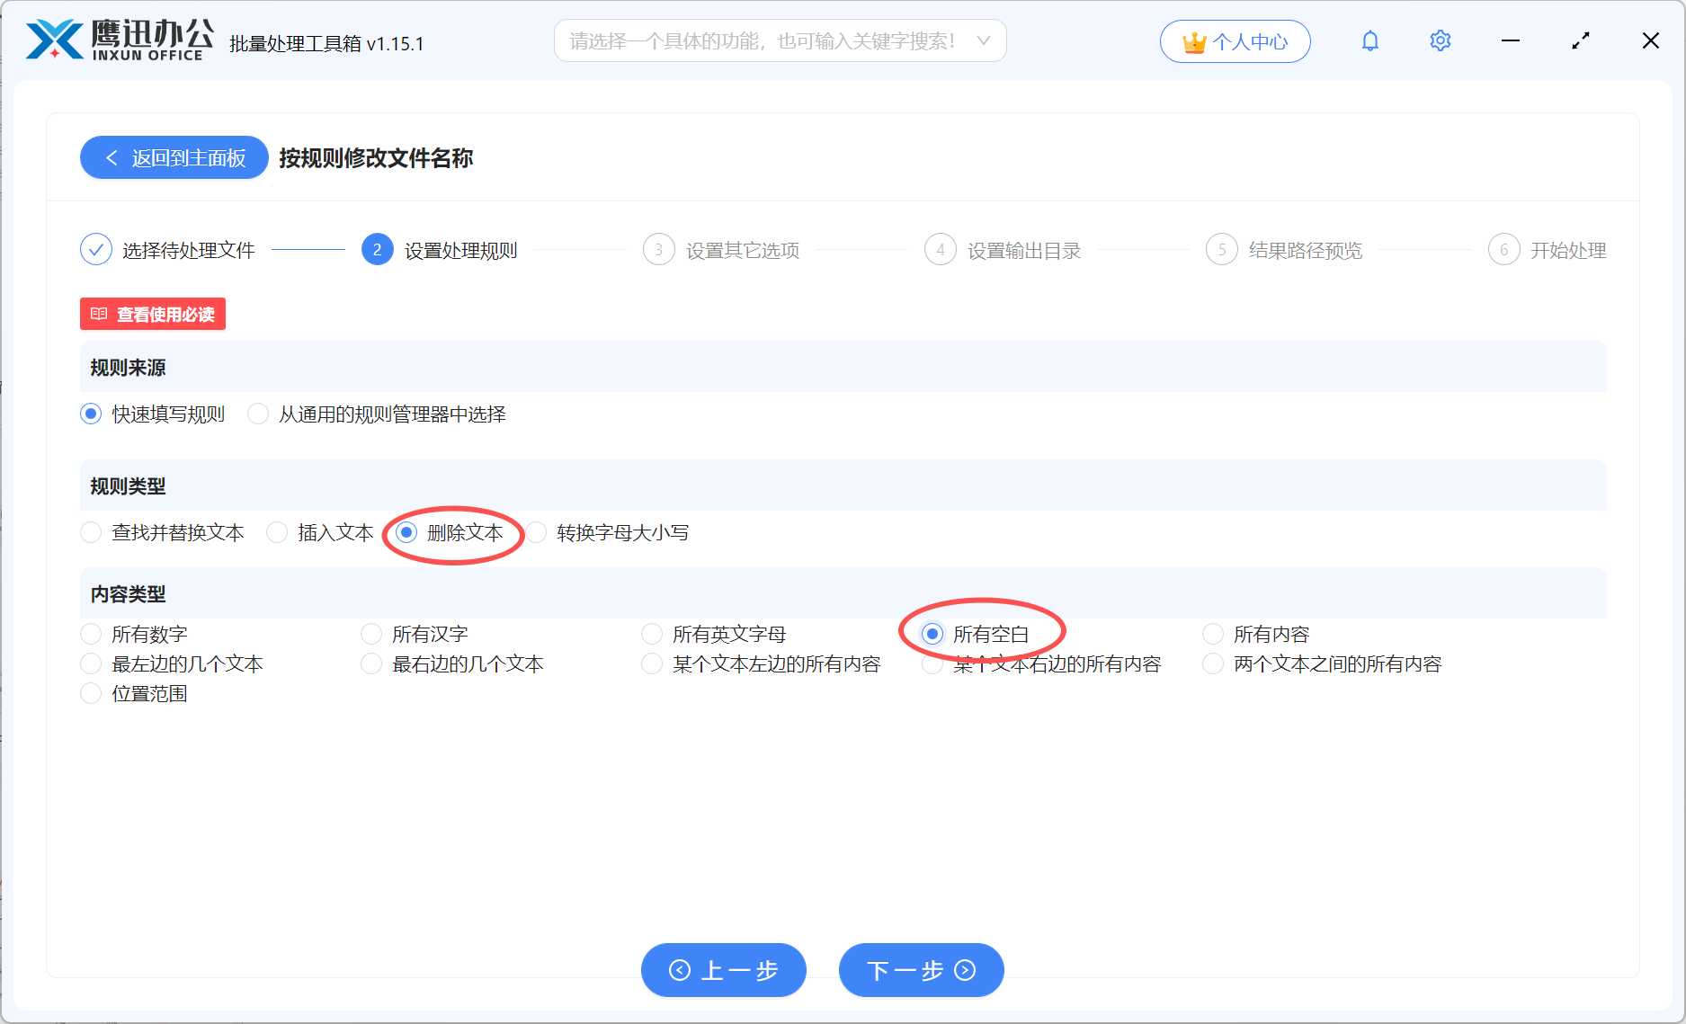Click the Inxun Office logo
This screenshot has width=1686, height=1024.
click(120, 40)
